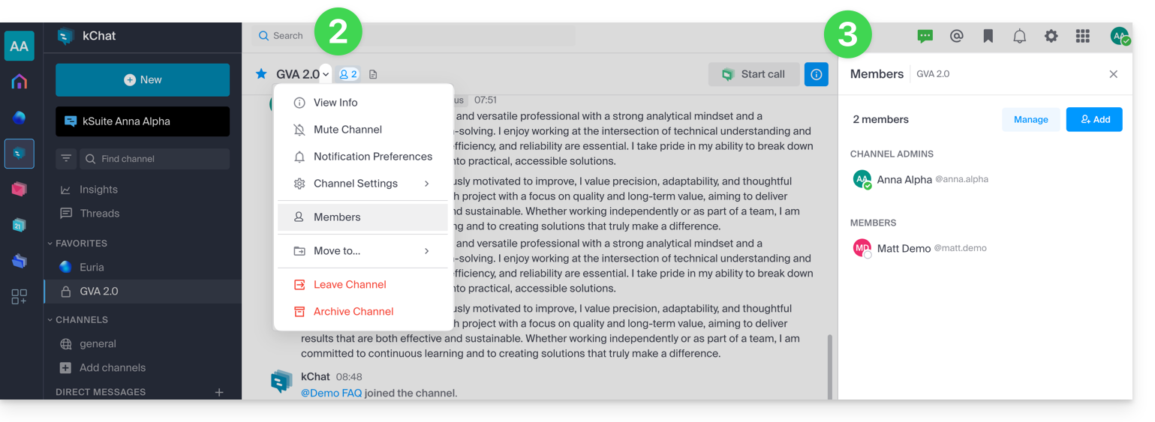
Task: Select Mute Channel from the menu
Action: tap(347, 130)
